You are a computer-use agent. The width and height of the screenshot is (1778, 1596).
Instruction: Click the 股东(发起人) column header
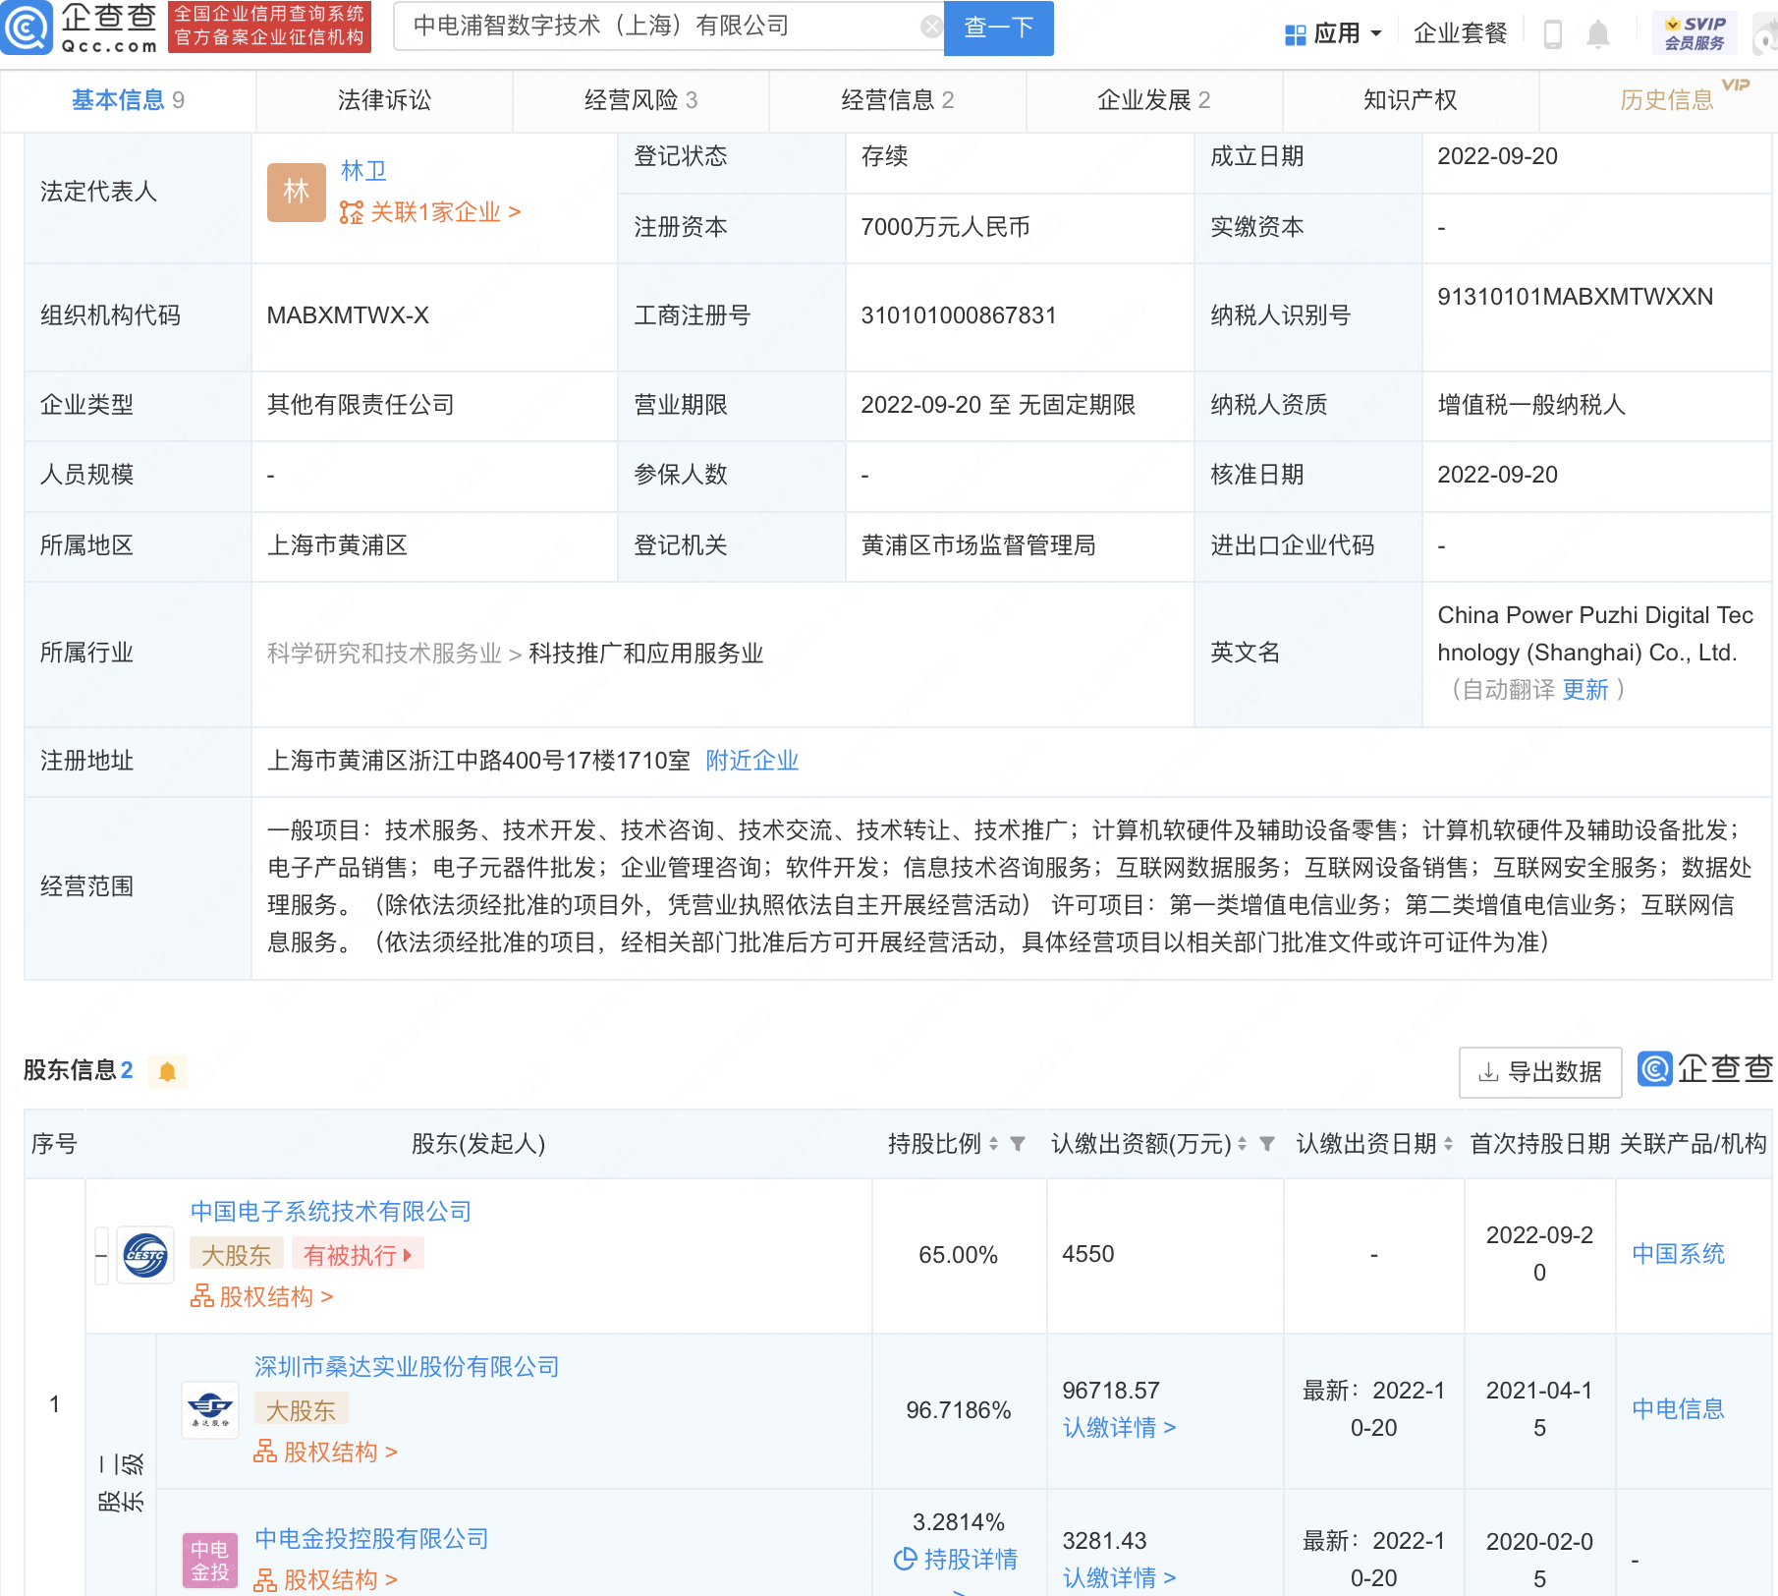(478, 1144)
